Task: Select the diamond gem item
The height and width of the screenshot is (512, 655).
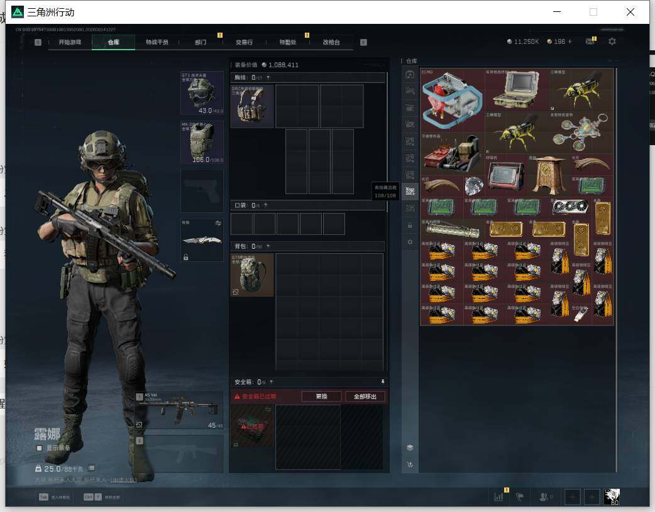Action: (x=474, y=186)
